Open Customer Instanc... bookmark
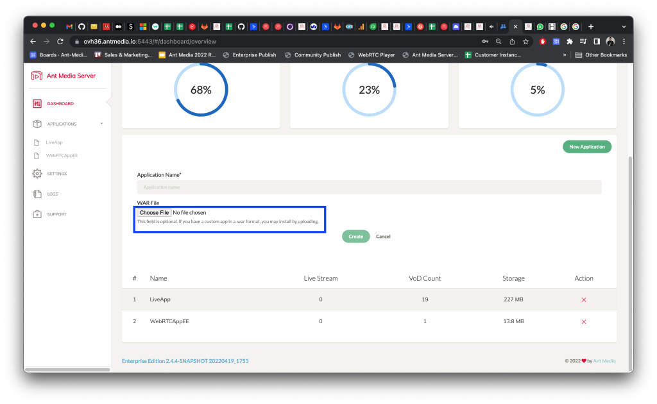This screenshot has height=404, width=657. pos(493,55)
